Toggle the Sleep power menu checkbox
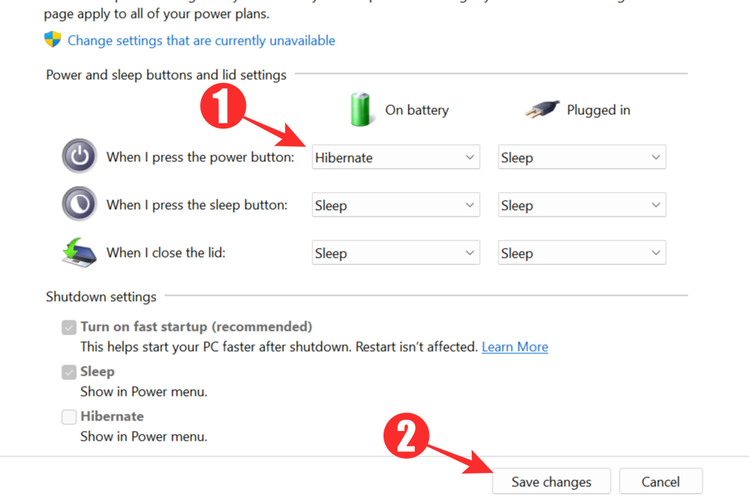The height and width of the screenshot is (499, 749). pos(70,372)
